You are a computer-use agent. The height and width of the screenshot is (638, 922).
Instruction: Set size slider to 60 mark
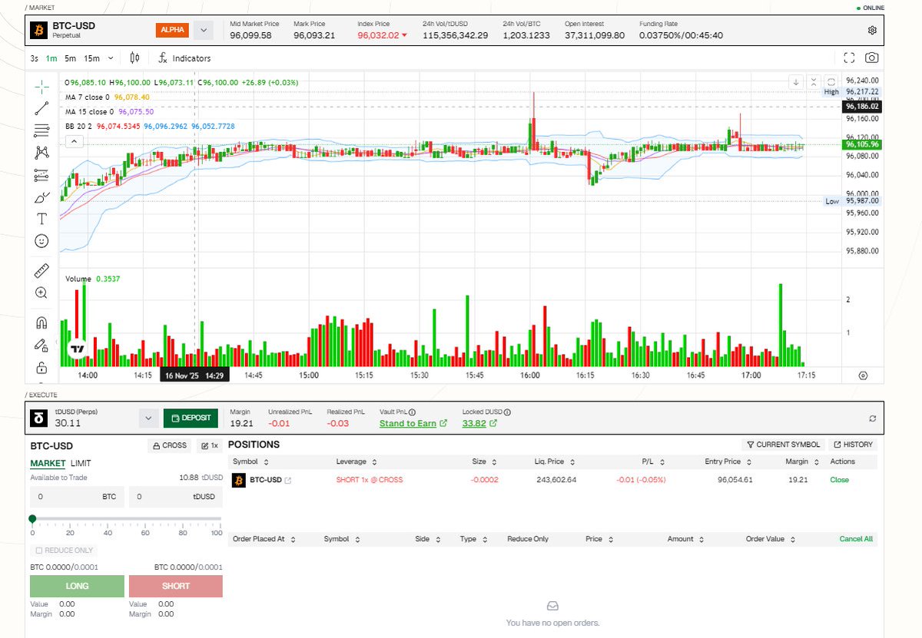coord(145,520)
